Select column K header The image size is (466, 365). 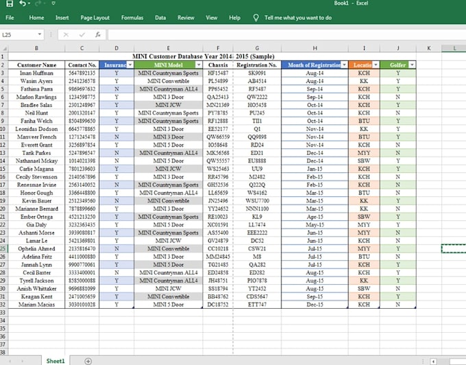click(x=429, y=48)
